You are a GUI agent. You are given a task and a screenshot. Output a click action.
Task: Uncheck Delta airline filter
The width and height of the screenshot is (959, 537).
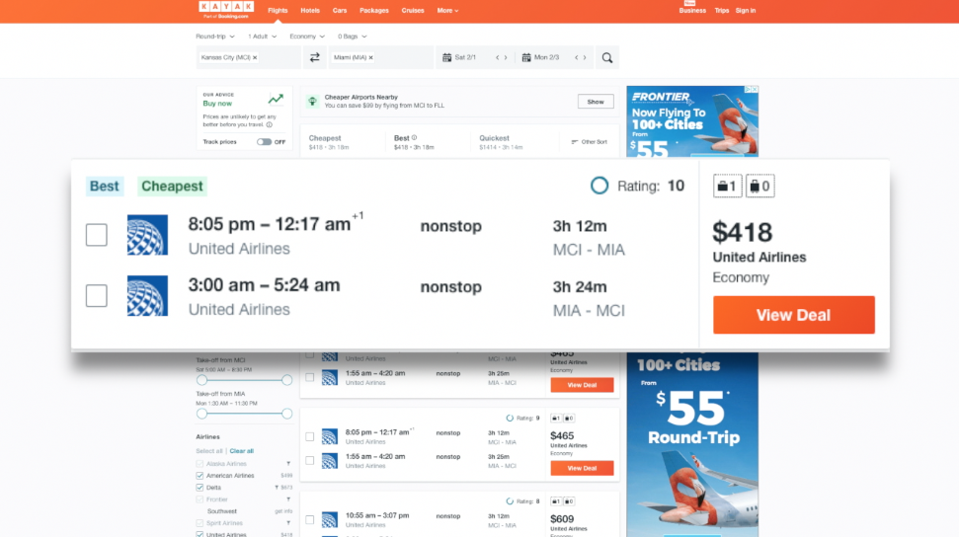coord(200,488)
